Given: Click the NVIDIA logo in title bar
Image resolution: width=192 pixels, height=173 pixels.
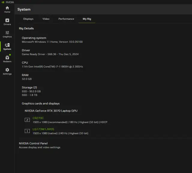Looking at the screenshot, I should [x=3, y=2].
